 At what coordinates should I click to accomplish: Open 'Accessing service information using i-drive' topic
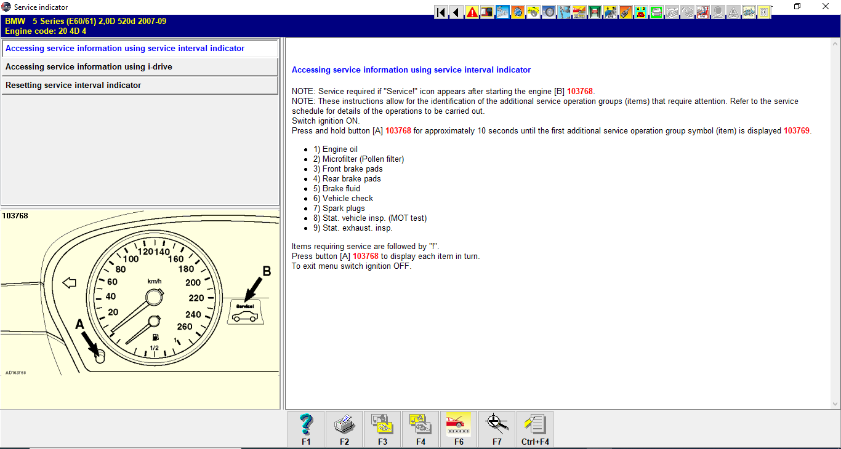tap(140, 67)
